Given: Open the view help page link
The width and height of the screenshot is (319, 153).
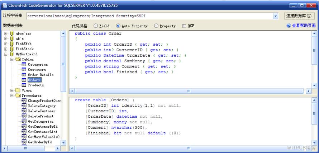Looking at the screenshot, I should coord(304,26).
